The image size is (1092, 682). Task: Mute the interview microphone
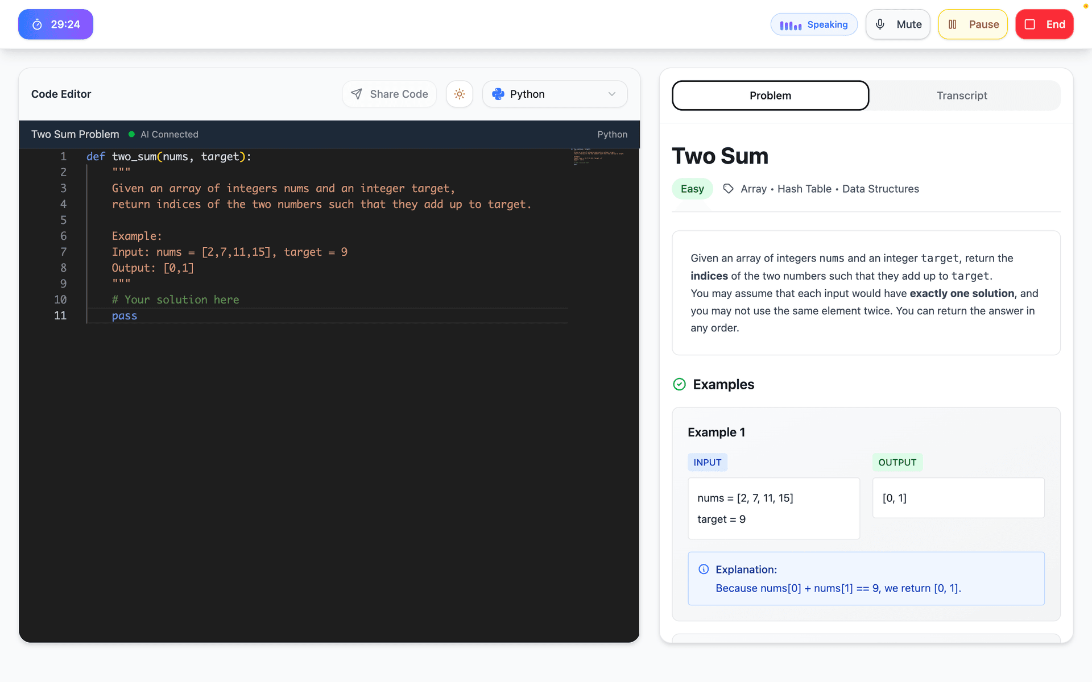(x=897, y=24)
